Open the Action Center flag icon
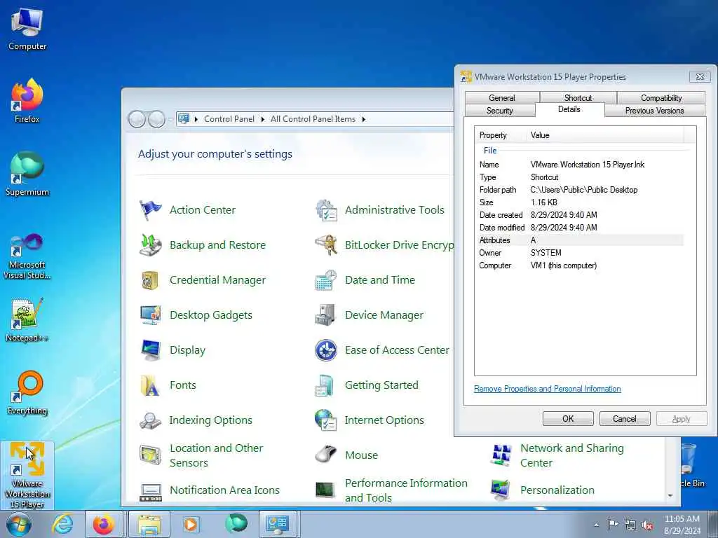 (150, 210)
